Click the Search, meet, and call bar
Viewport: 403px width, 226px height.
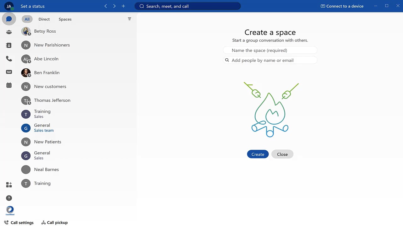pos(188,6)
